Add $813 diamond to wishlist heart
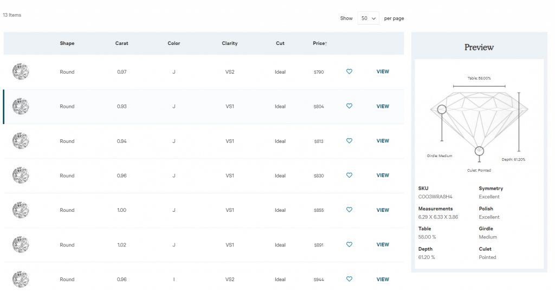 (349, 140)
